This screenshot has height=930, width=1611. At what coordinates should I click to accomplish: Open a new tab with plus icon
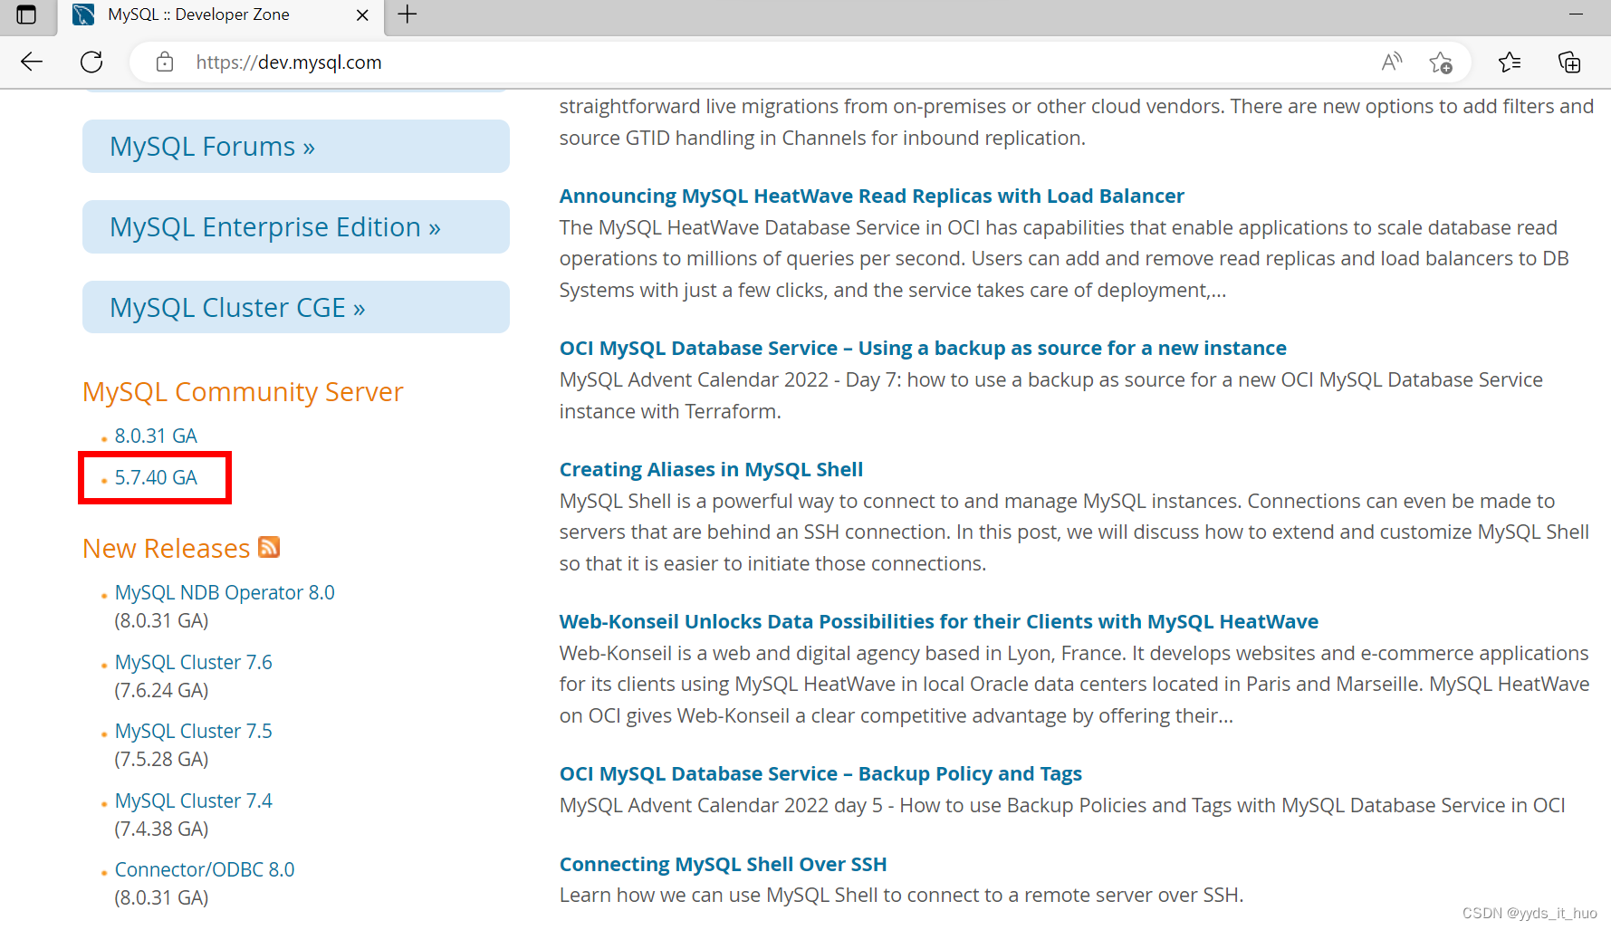click(x=408, y=14)
